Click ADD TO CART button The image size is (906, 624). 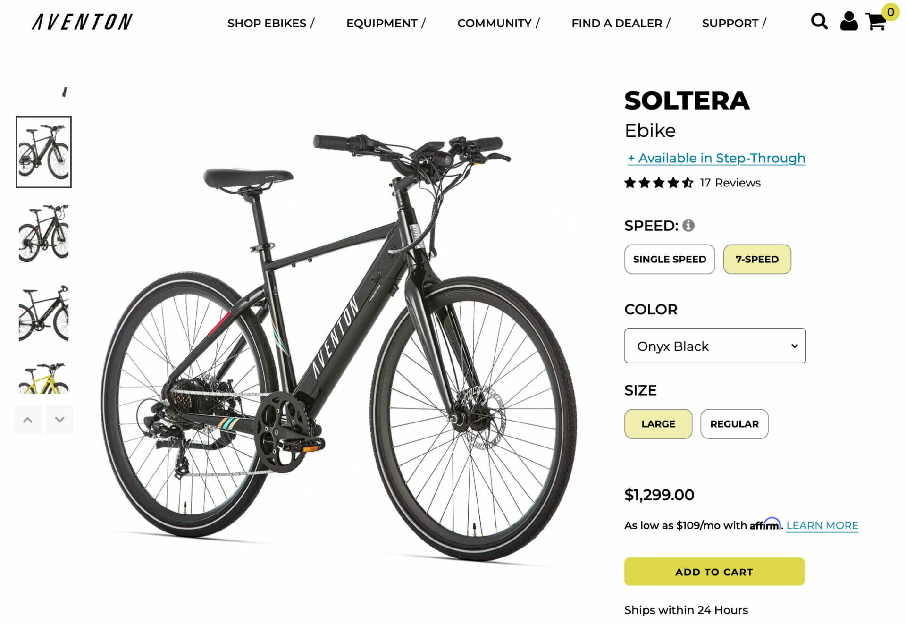714,571
